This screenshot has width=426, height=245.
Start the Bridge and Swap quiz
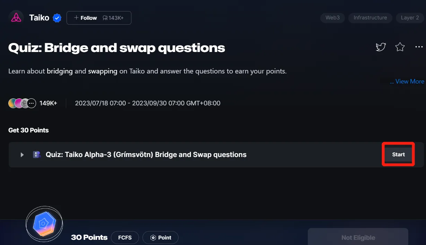tap(398, 155)
